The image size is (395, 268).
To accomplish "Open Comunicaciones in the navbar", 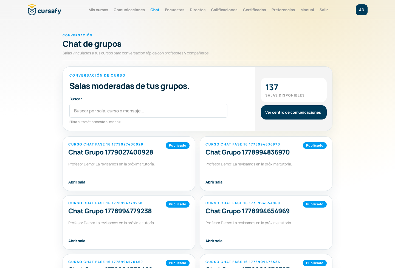I will pos(129,10).
